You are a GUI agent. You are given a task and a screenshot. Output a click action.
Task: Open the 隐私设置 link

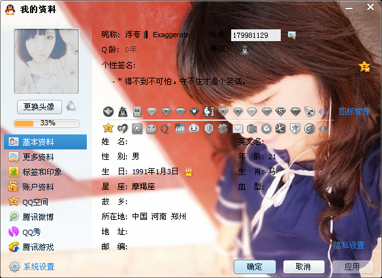click(x=349, y=245)
